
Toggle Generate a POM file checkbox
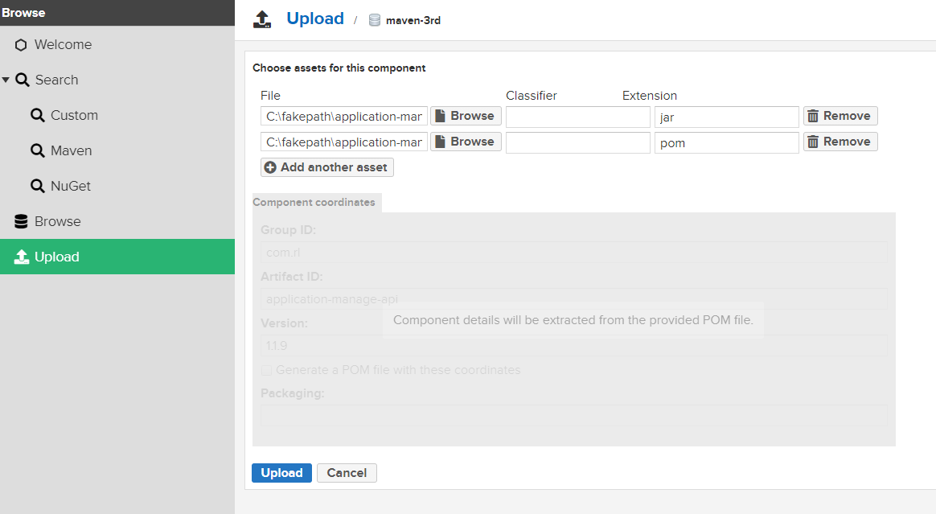click(266, 370)
